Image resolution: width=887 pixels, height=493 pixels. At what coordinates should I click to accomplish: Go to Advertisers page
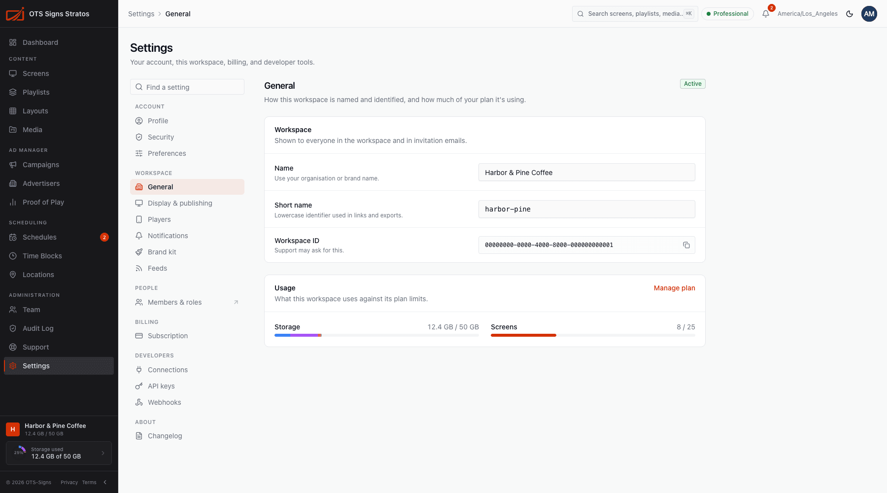[59, 183]
